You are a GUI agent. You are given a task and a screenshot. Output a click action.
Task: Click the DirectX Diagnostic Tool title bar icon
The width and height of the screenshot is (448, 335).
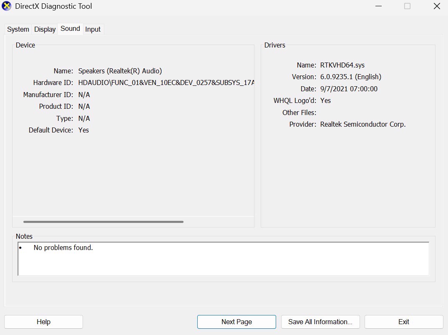[x=7, y=6]
